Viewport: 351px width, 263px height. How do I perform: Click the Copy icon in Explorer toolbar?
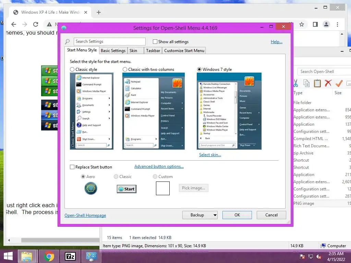coord(306,83)
